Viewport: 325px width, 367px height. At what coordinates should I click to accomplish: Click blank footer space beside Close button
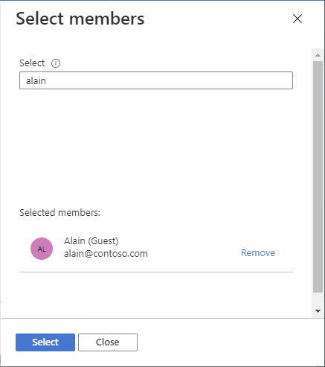[x=223, y=342]
